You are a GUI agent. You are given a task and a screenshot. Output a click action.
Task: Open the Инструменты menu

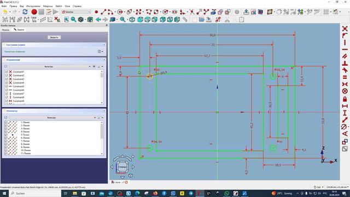click(33, 6)
